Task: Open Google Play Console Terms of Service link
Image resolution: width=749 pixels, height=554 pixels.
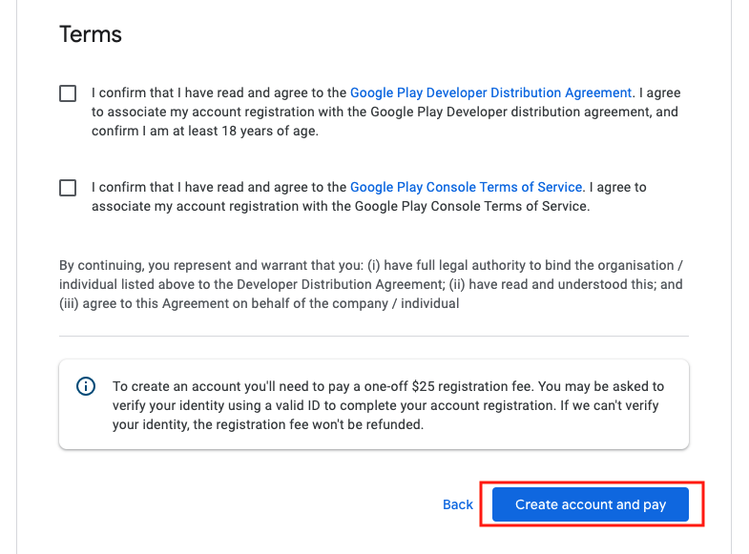Action: point(467,187)
